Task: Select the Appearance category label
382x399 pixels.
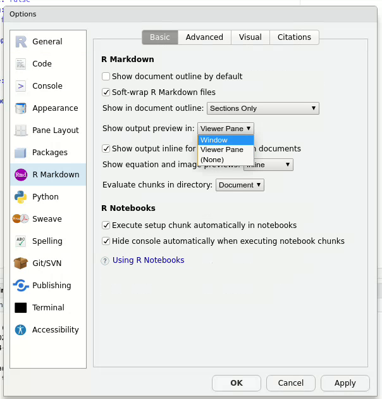Action: click(55, 108)
